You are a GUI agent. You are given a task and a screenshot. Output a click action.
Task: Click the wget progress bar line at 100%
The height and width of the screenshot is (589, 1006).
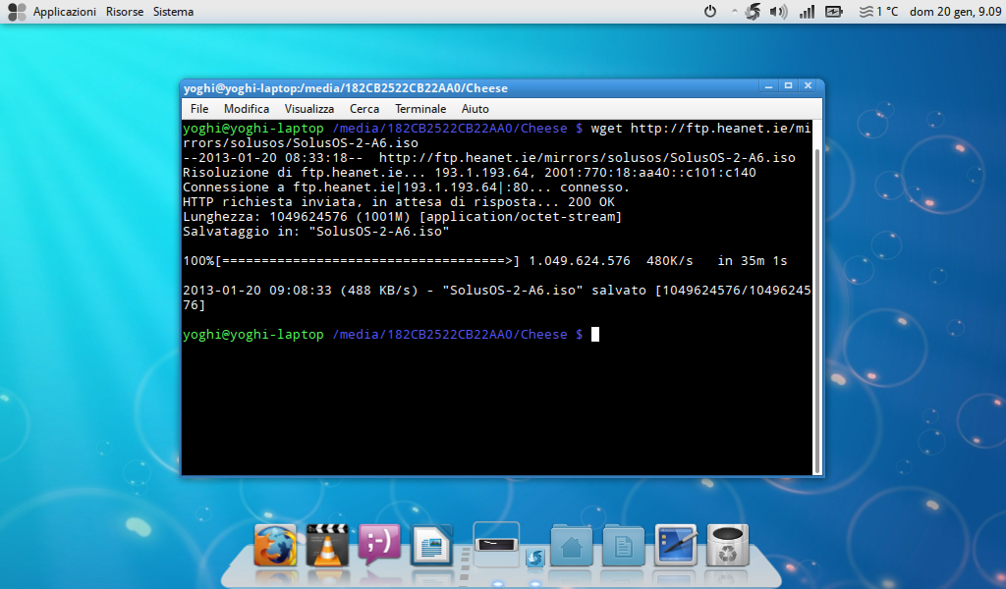(x=484, y=261)
